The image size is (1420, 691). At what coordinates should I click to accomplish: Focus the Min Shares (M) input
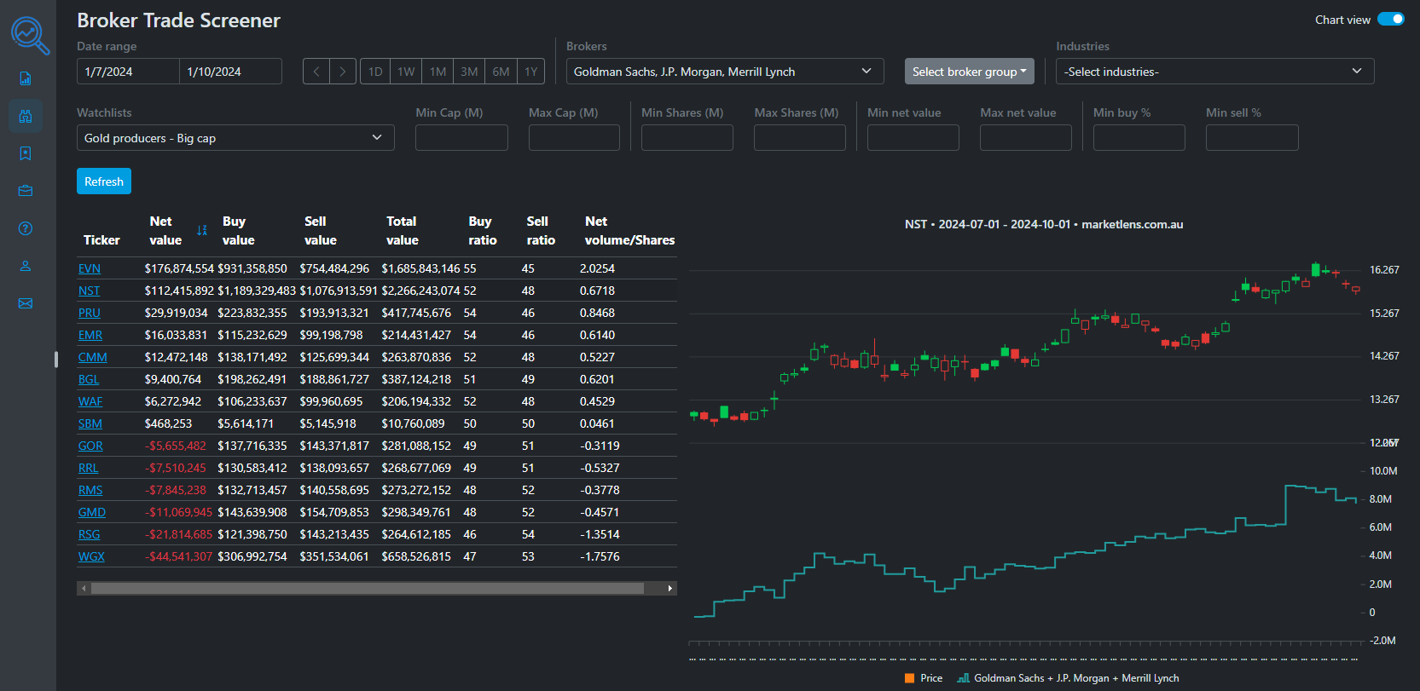coord(687,138)
